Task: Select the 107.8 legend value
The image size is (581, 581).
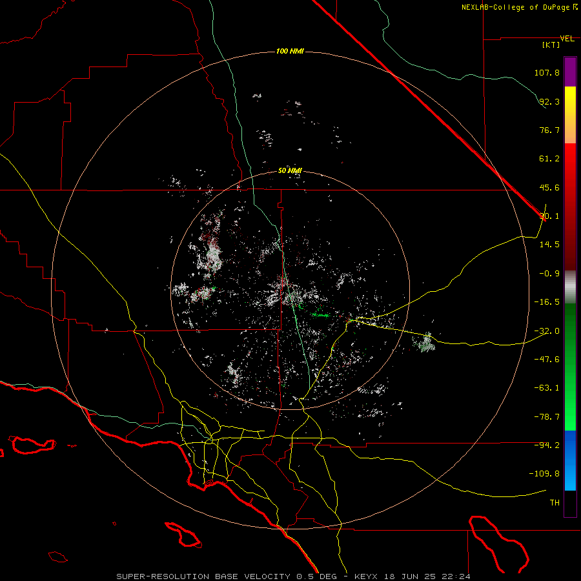Action: pyautogui.click(x=547, y=72)
